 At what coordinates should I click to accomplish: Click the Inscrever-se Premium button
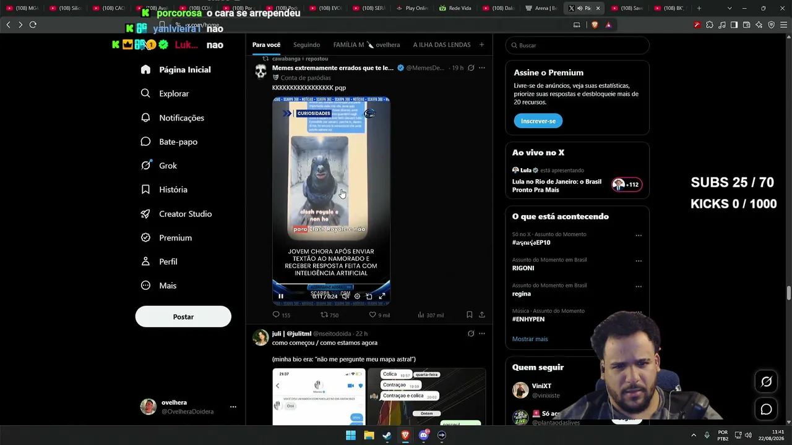538,121
